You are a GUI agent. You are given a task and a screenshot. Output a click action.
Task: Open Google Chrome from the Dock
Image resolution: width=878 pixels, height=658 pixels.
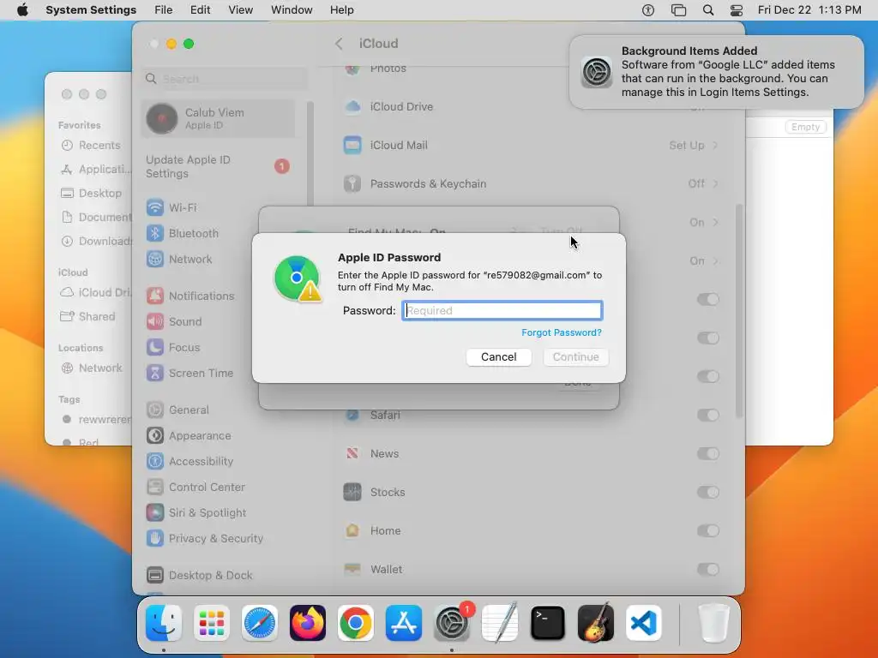pos(356,623)
